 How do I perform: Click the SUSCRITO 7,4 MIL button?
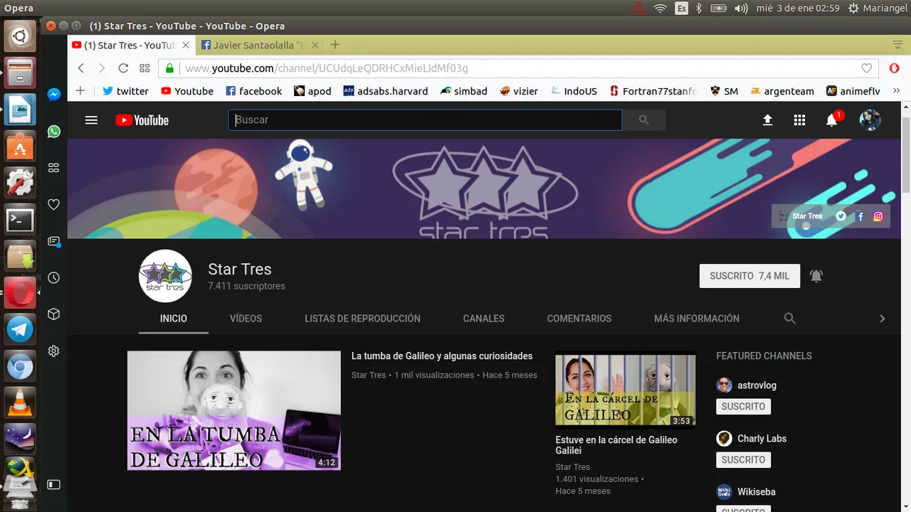[749, 276]
